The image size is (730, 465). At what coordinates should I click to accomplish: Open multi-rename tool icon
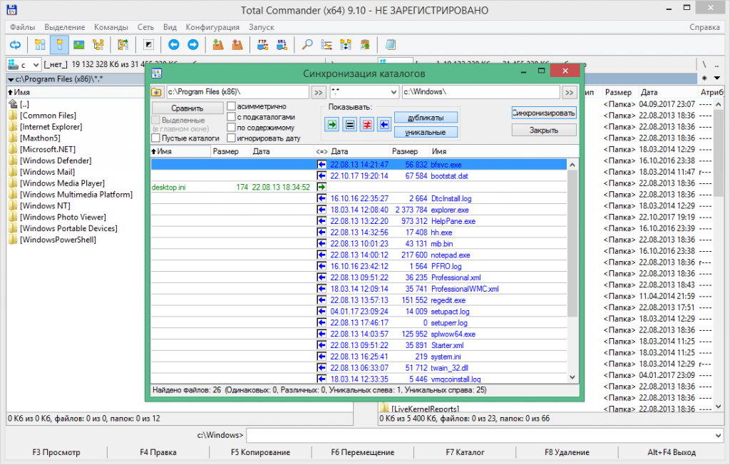pyautogui.click(x=327, y=45)
